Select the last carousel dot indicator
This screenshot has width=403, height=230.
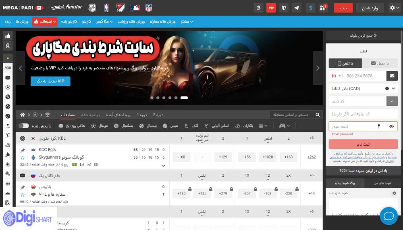click(x=184, y=98)
